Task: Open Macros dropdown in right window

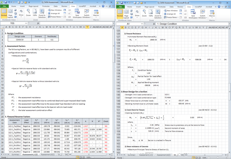Action: pyautogui.click(x=212, y=14)
